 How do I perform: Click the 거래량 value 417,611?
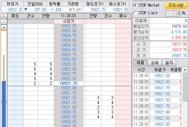click(x=75, y=10)
